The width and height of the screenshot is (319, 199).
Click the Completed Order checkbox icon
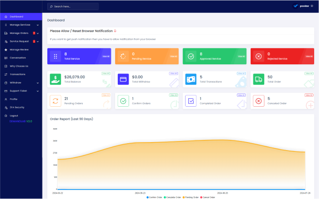pos(191,101)
